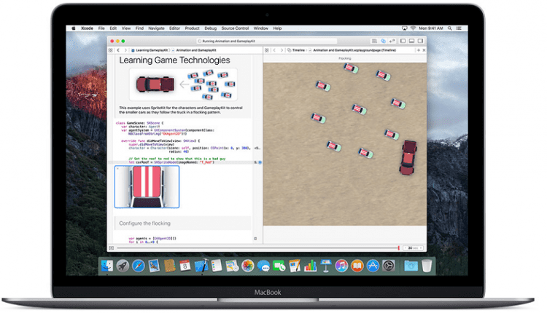Open Calendar from the Dock
The height and width of the screenshot is (313, 547).
185,266
